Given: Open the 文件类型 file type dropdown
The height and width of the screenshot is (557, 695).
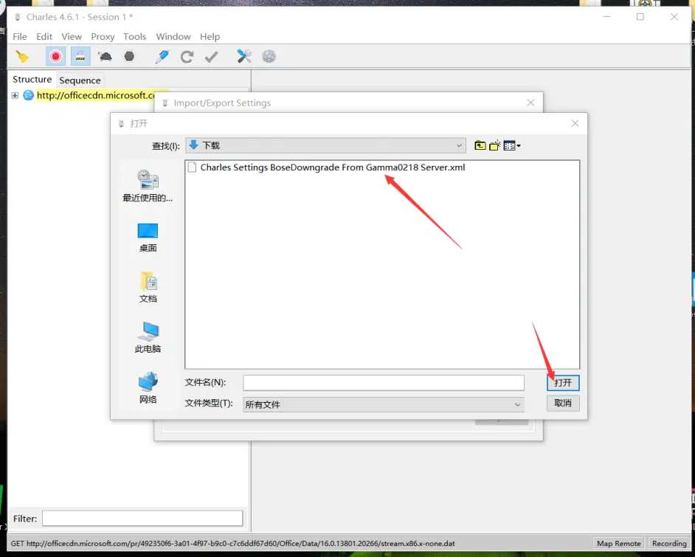Looking at the screenshot, I should click(384, 404).
